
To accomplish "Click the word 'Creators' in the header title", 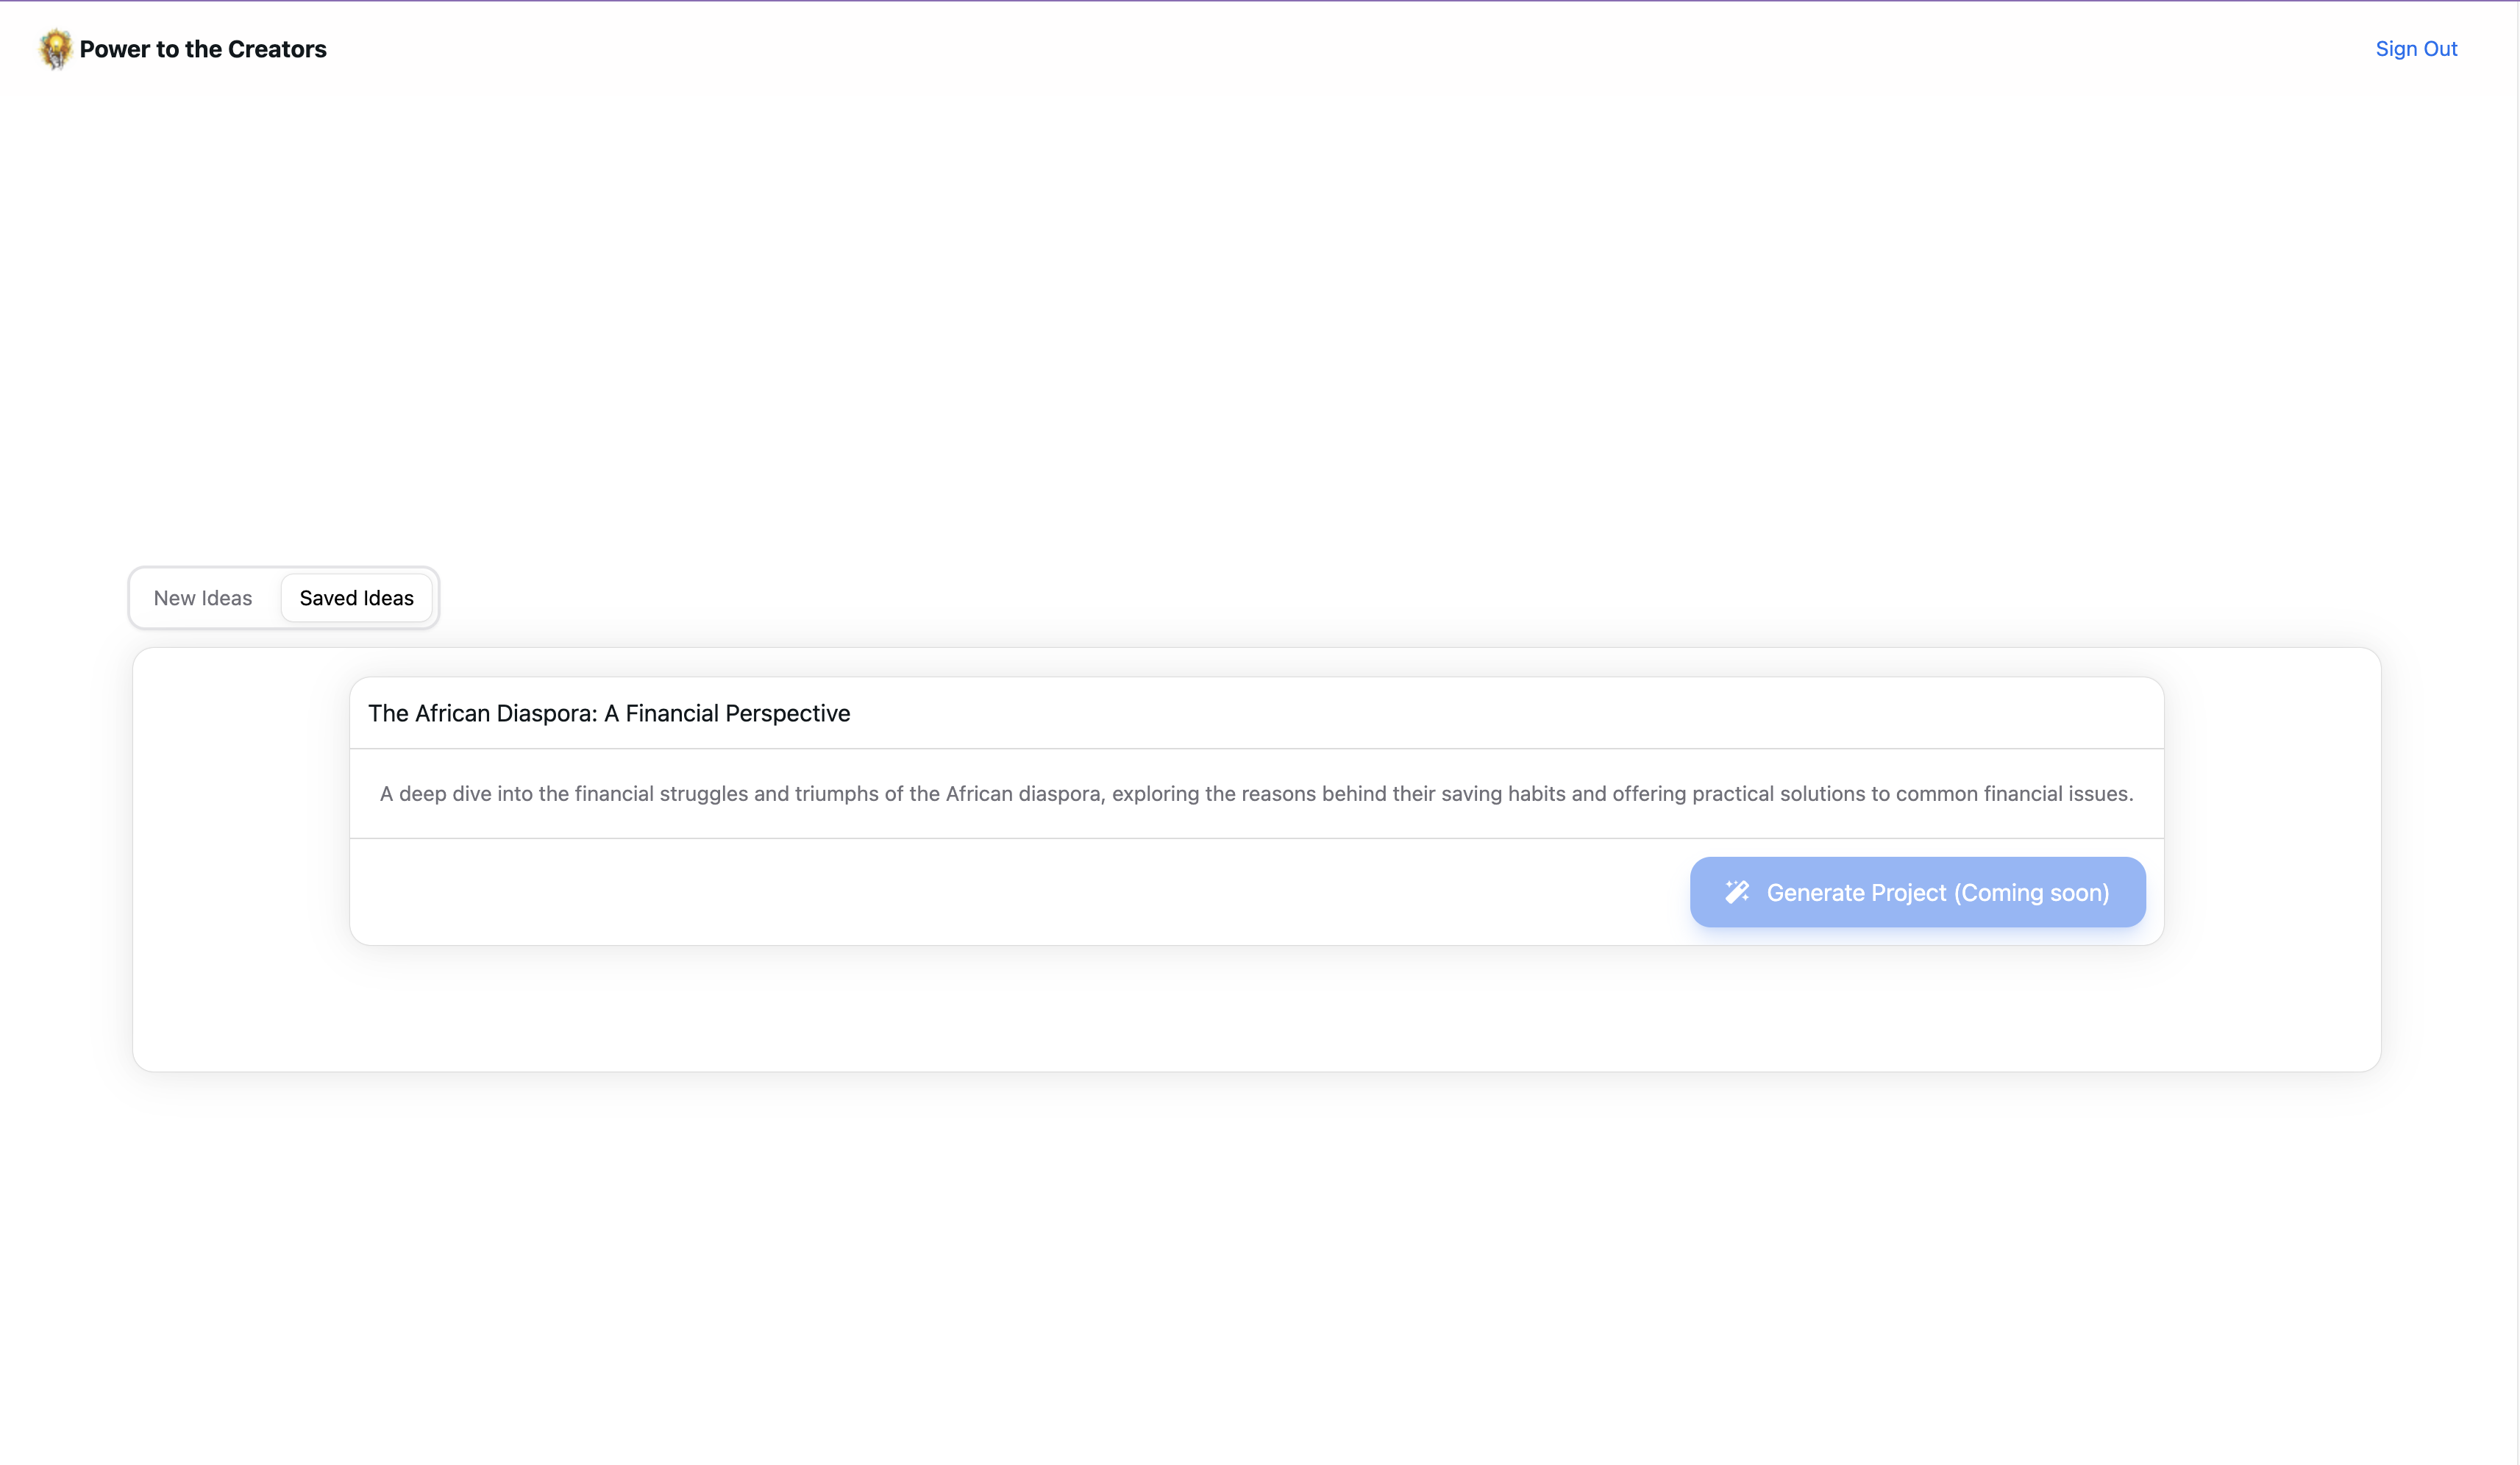I will 277,49.
